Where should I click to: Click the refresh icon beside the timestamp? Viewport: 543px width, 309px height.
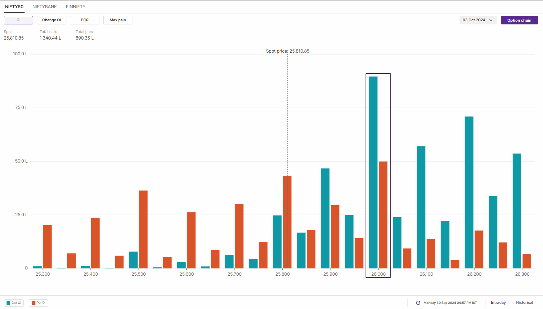[x=418, y=303]
